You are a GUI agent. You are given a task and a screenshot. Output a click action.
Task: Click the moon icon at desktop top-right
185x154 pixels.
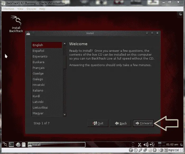[x=181, y=14]
